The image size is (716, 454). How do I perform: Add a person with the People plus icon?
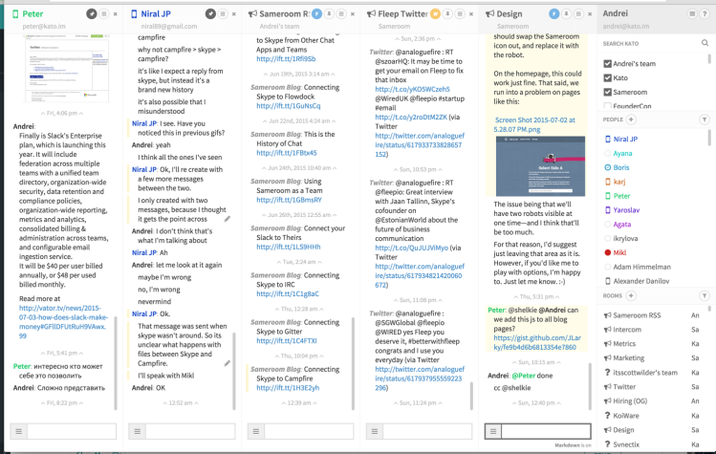pos(631,119)
